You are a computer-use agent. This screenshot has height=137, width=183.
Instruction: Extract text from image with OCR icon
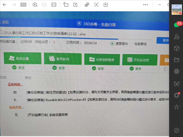click(96, 5)
